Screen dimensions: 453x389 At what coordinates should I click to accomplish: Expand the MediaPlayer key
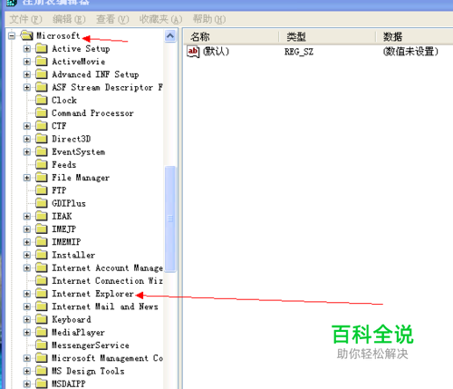pyautogui.click(x=27, y=333)
